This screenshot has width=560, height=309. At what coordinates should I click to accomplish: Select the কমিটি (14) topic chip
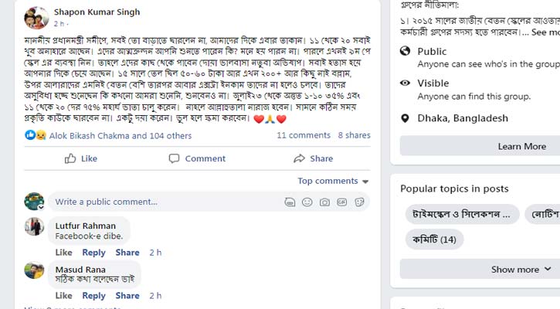coord(437,239)
